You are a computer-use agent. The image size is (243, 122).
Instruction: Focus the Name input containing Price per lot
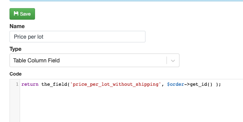77,37
